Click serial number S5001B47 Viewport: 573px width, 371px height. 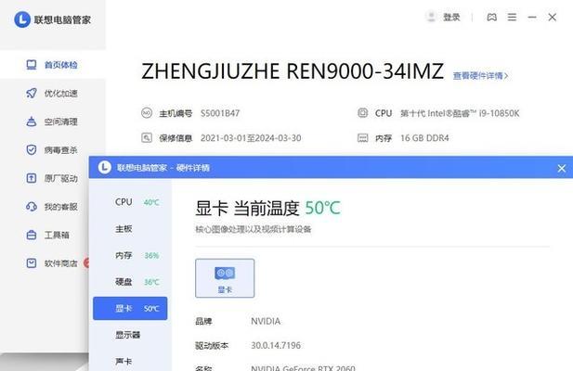click(220, 113)
